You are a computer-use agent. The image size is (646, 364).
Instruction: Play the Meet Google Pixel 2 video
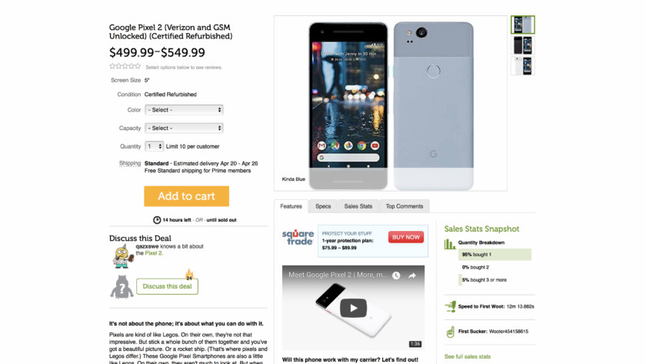point(353,308)
